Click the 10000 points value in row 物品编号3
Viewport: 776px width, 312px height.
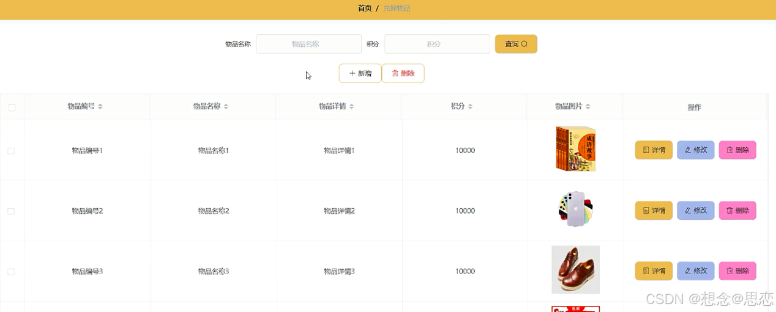(x=465, y=271)
